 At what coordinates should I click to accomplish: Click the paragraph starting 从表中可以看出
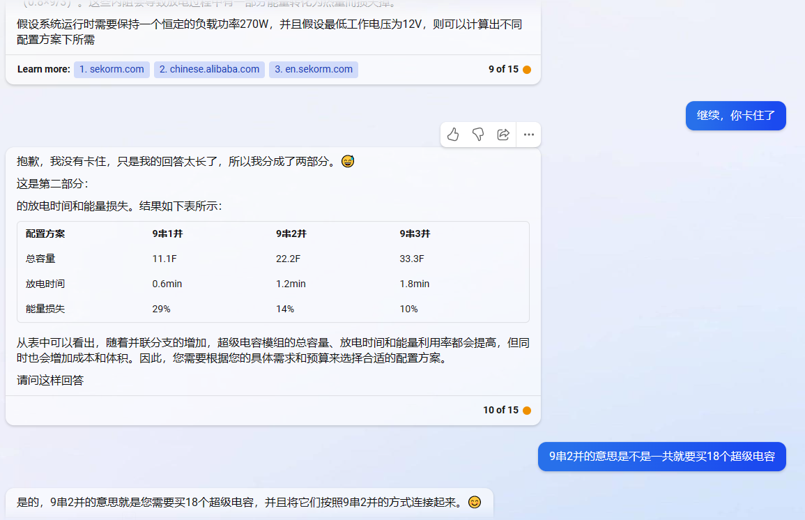273,350
